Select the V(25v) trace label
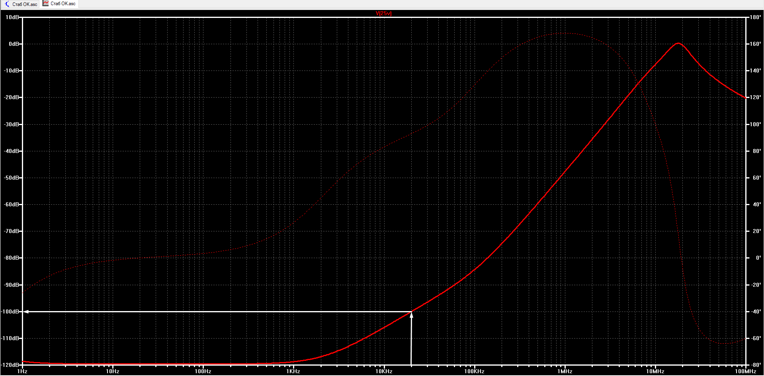 (x=384, y=13)
